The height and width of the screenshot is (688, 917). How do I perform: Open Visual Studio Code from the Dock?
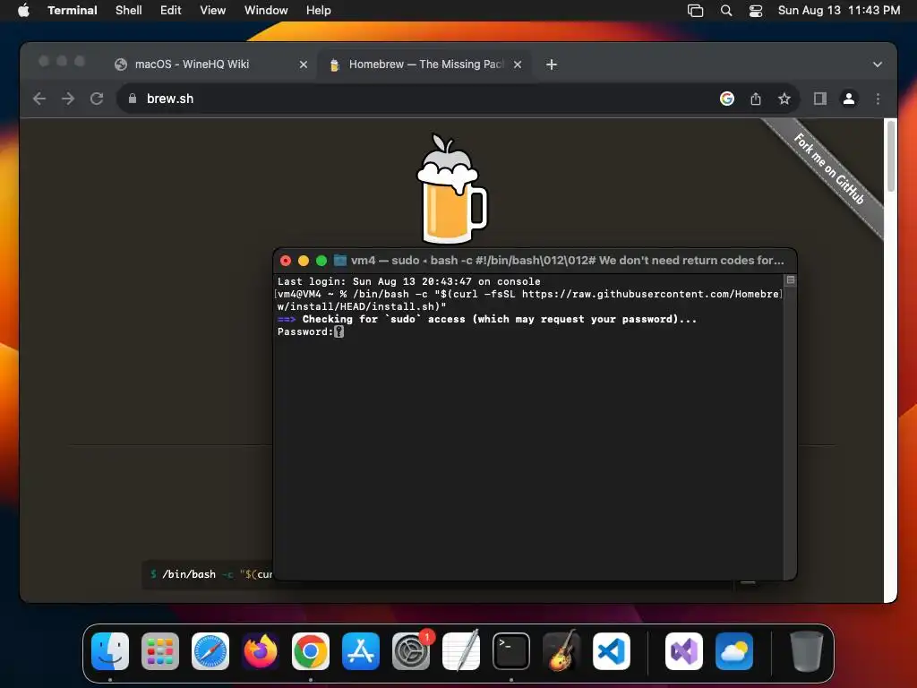[612, 651]
